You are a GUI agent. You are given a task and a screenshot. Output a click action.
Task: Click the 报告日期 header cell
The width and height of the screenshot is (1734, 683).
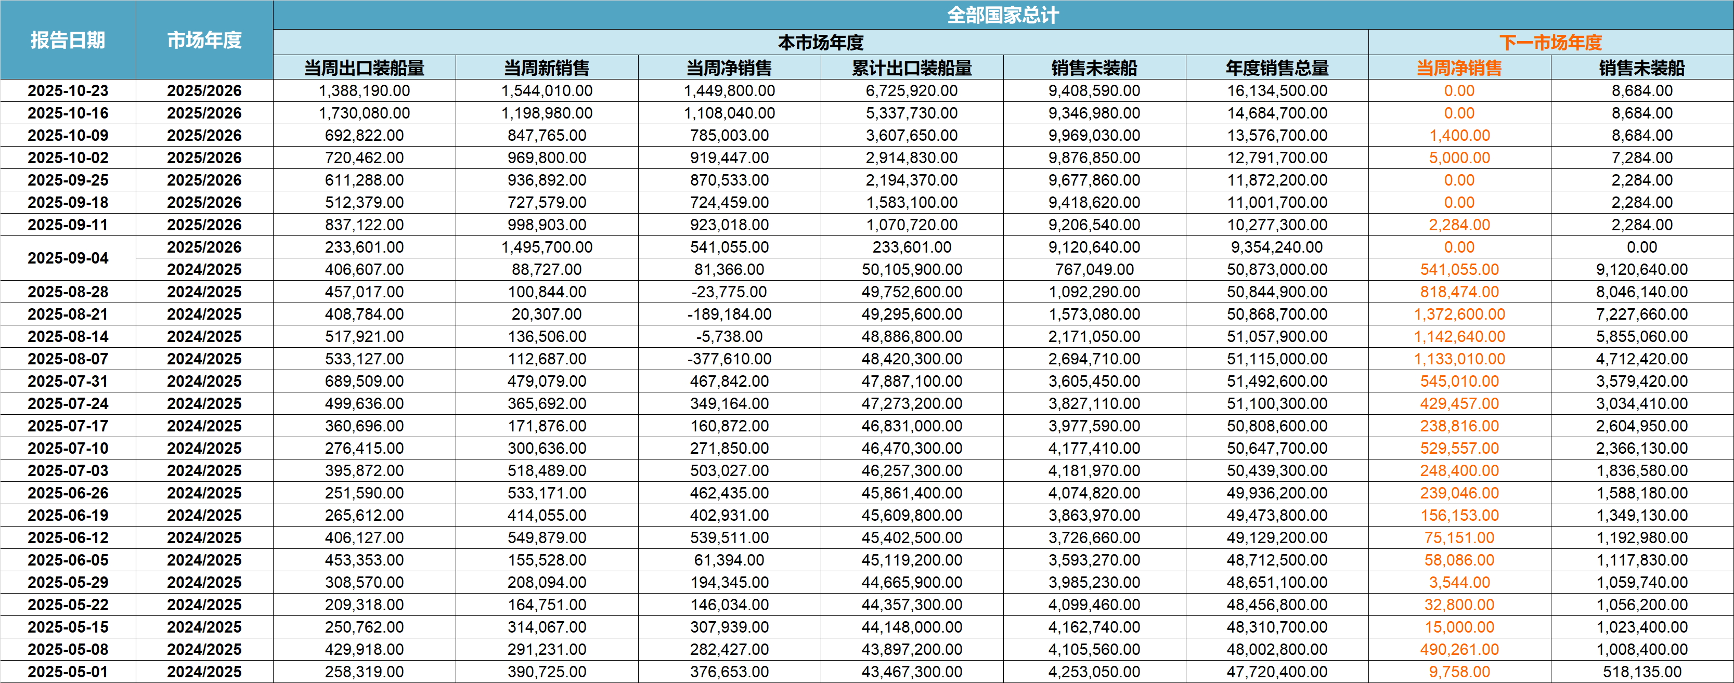click(x=68, y=41)
